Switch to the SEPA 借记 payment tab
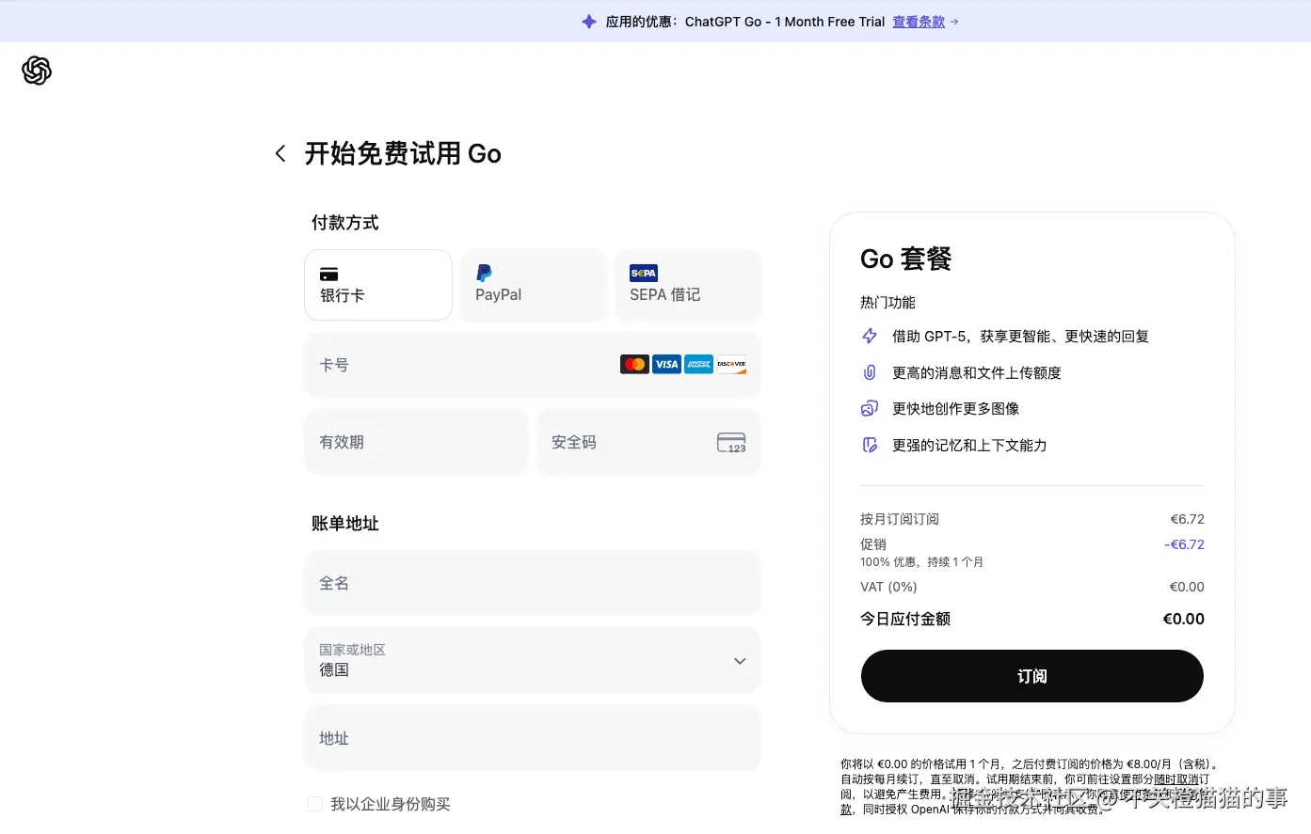The height and width of the screenshot is (834, 1311). 688,285
